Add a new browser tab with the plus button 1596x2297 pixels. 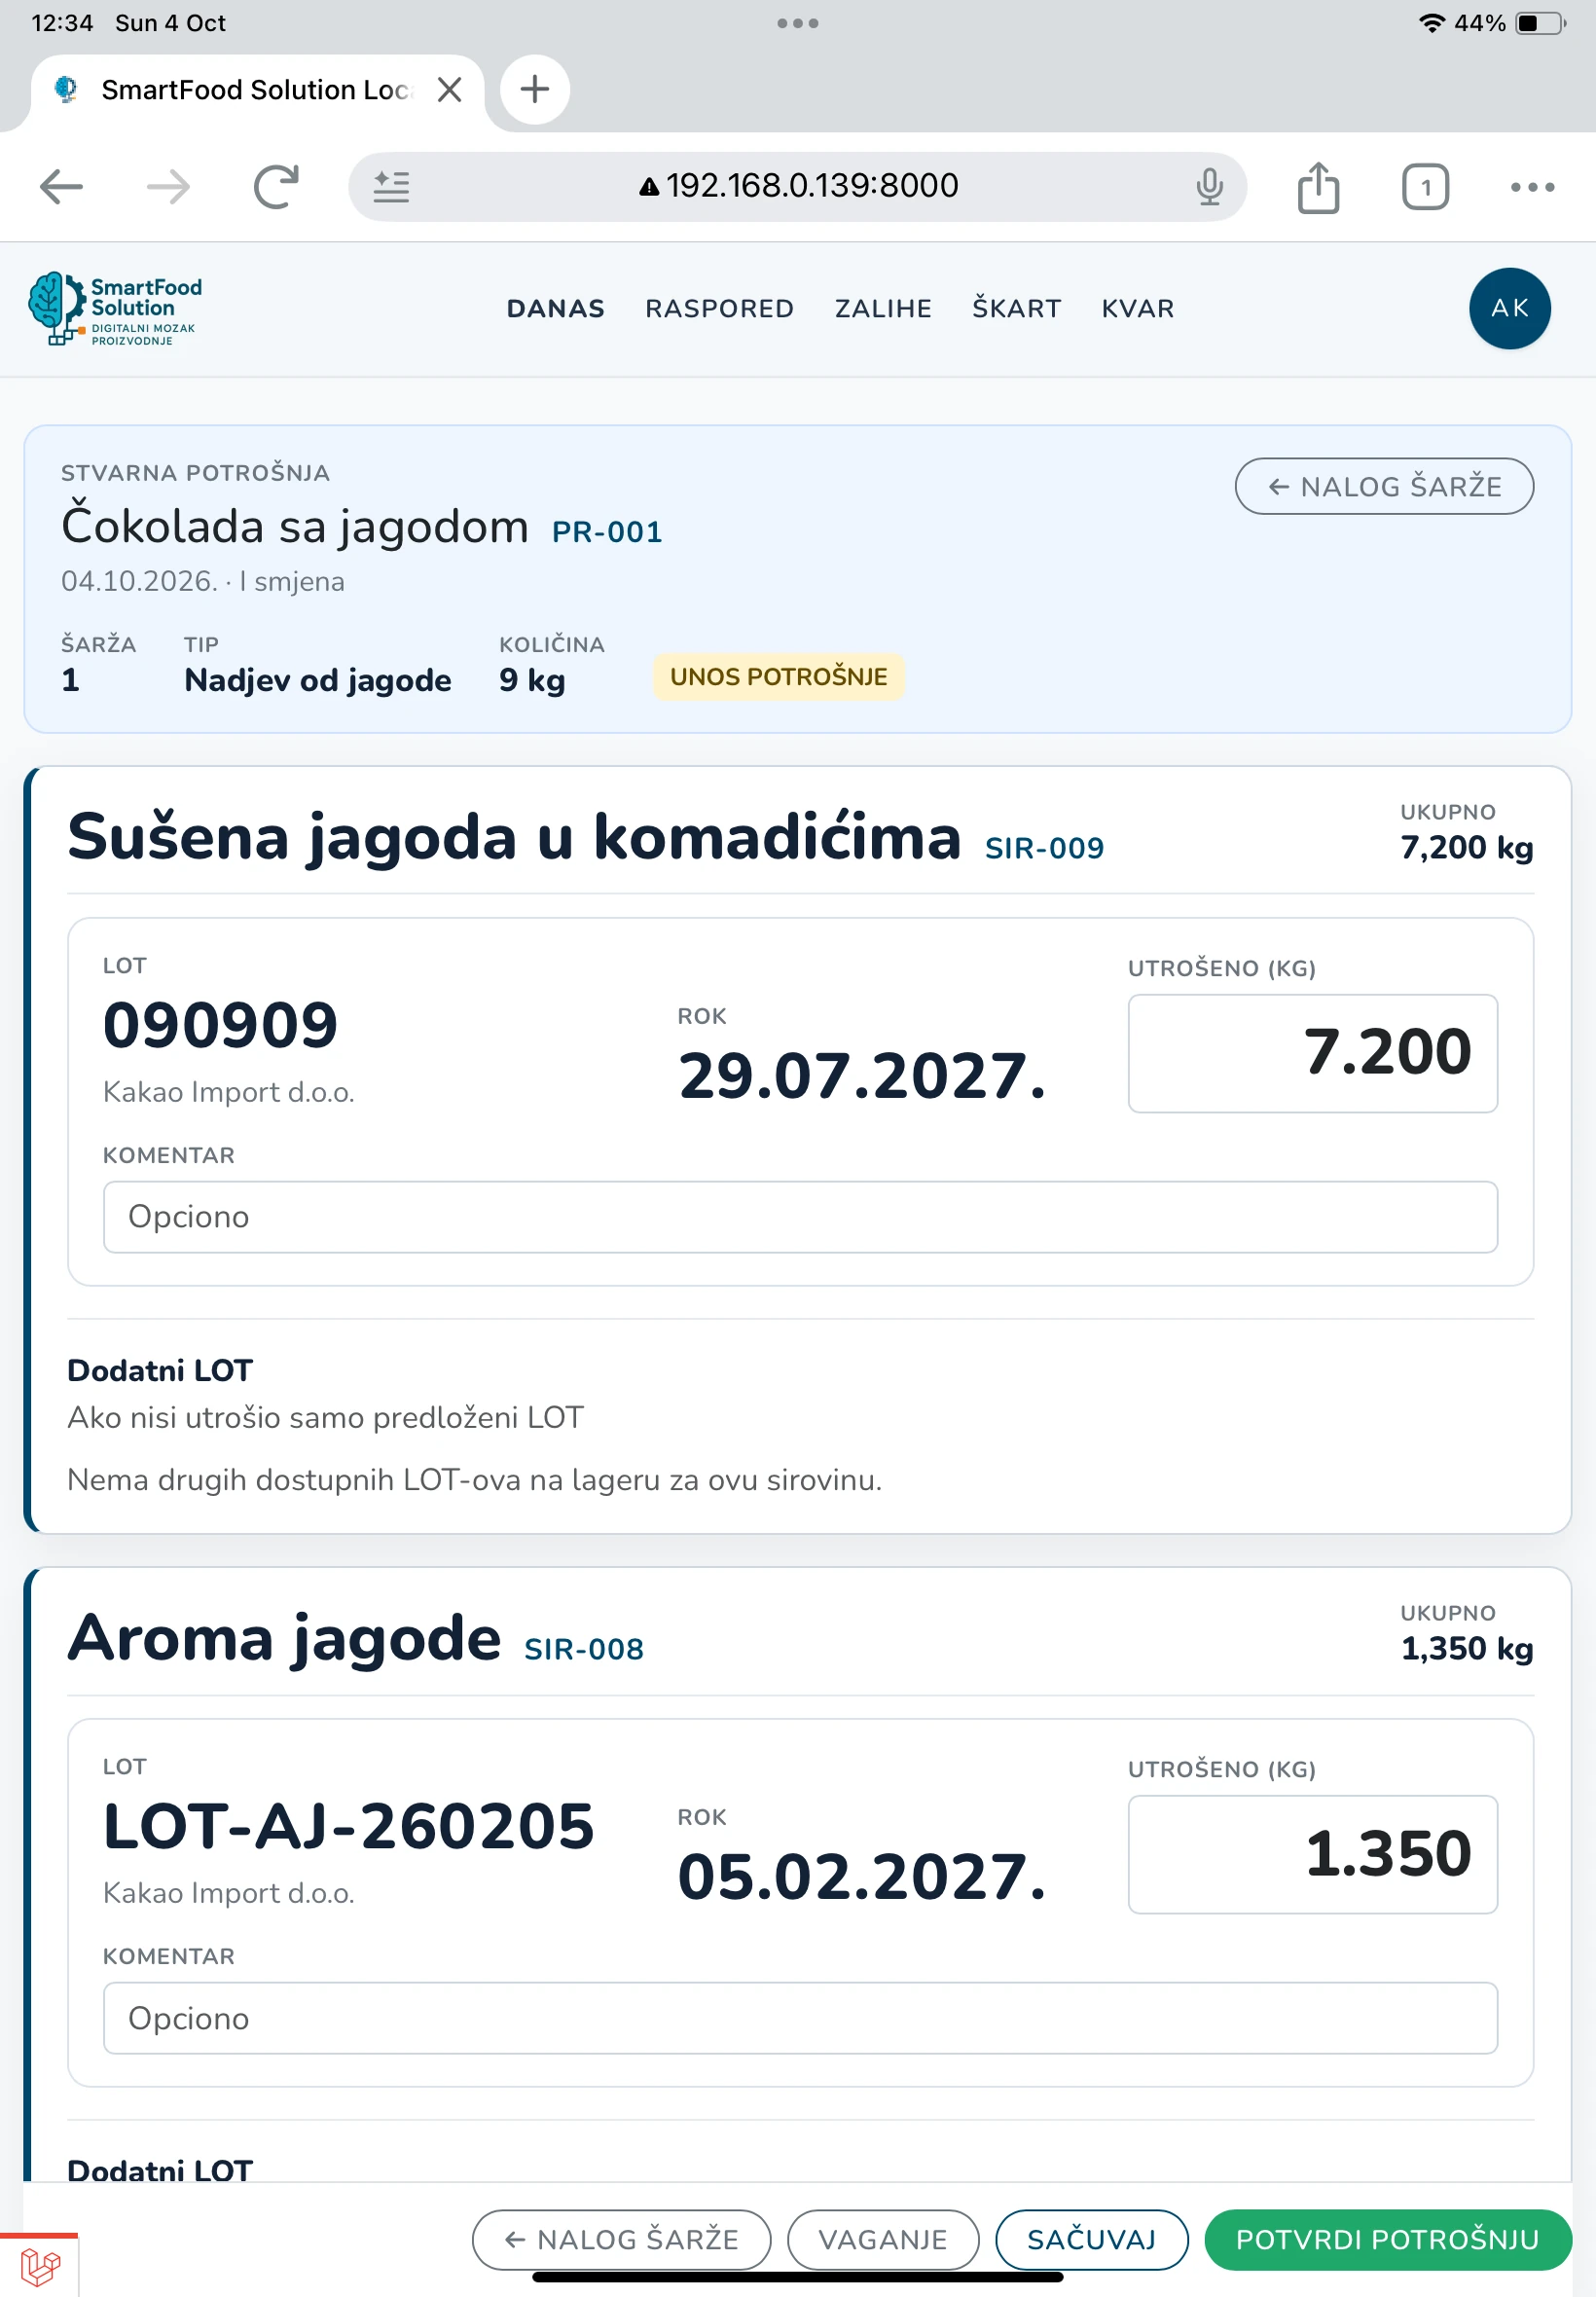pyautogui.click(x=535, y=89)
